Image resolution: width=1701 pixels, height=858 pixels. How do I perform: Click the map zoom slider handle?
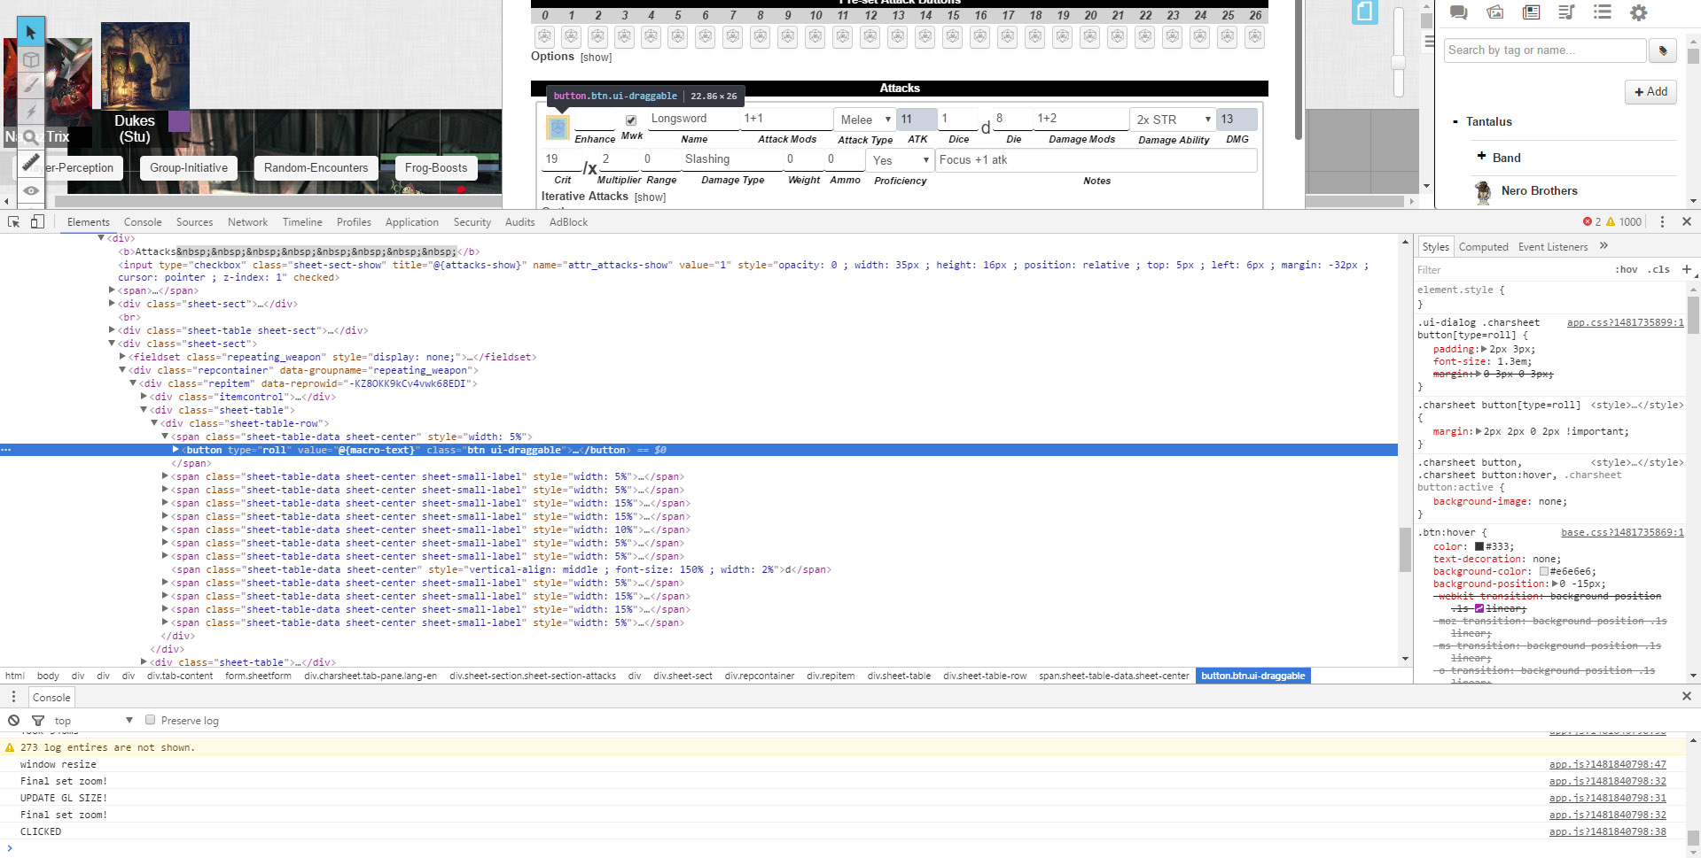[x=1398, y=62]
